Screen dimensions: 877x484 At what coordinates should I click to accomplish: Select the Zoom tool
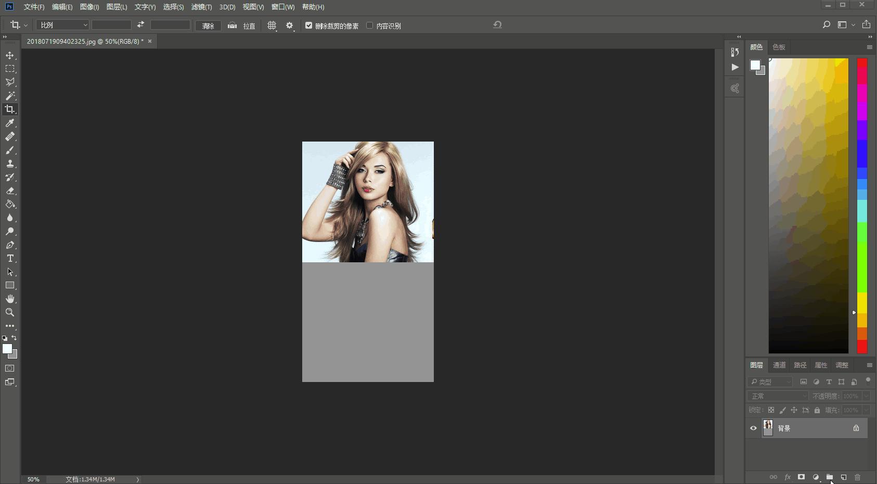[10, 312]
